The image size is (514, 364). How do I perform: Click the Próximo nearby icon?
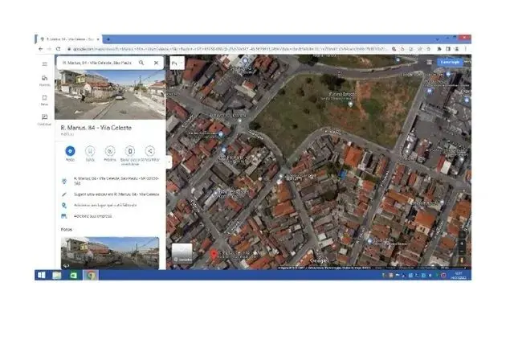point(109,151)
